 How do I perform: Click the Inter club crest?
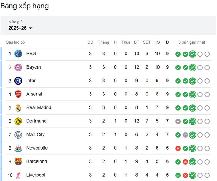pyautogui.click(x=18, y=81)
